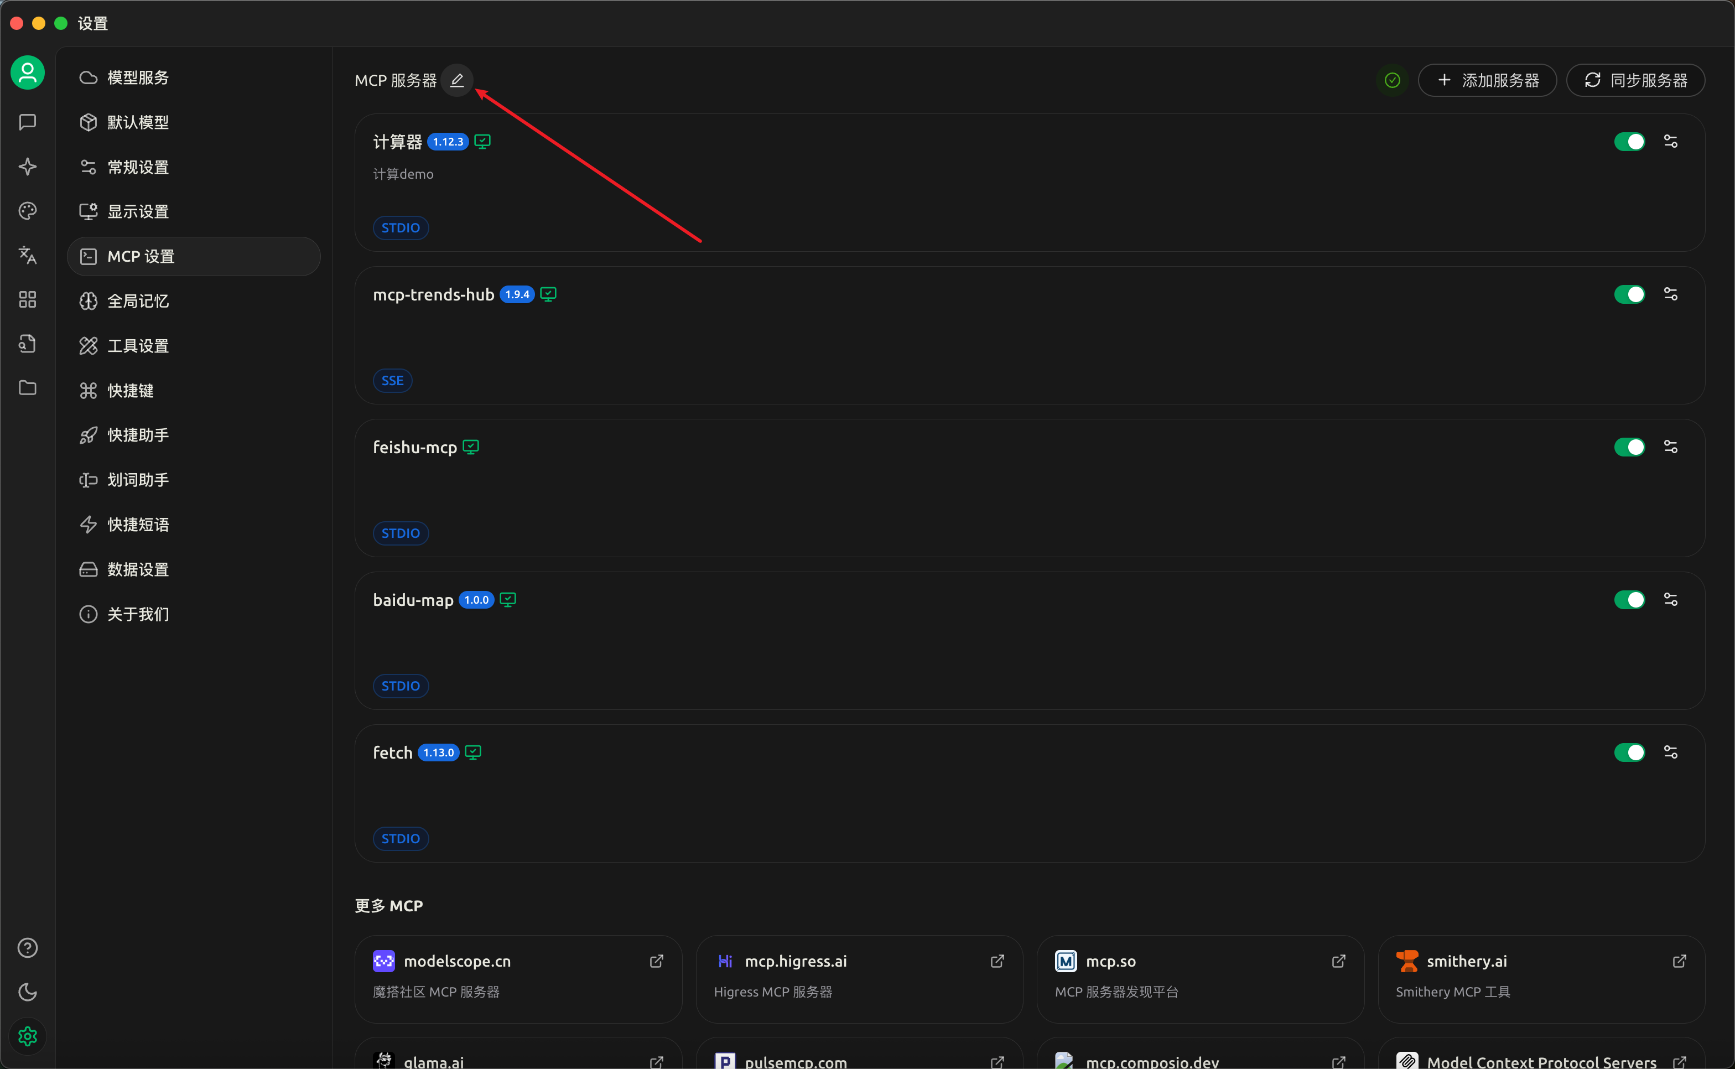Open external link icon on mcp.higress.ai card

click(997, 961)
